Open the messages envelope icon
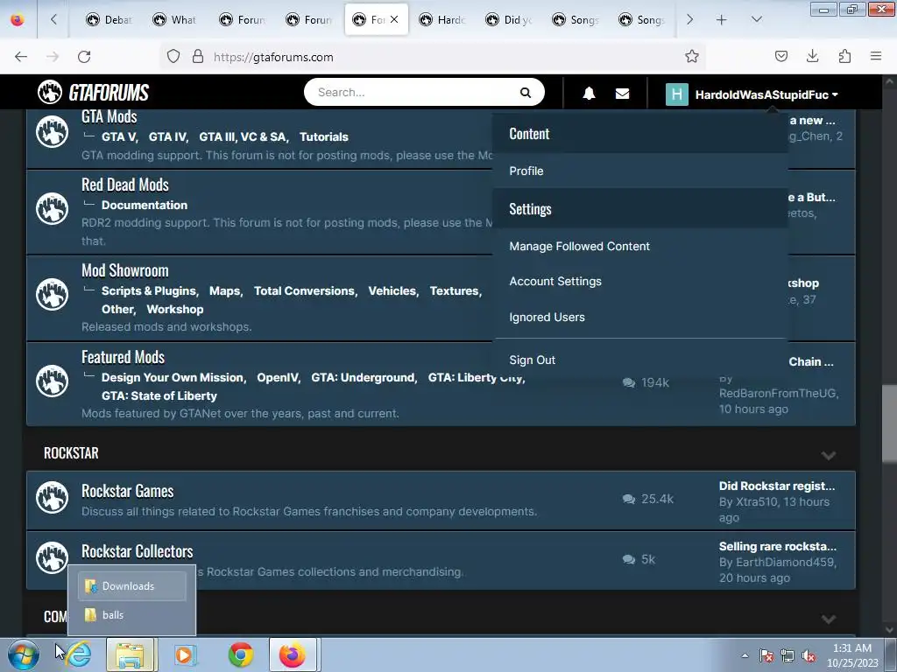Screen dimensions: 897x672 tap(623, 94)
